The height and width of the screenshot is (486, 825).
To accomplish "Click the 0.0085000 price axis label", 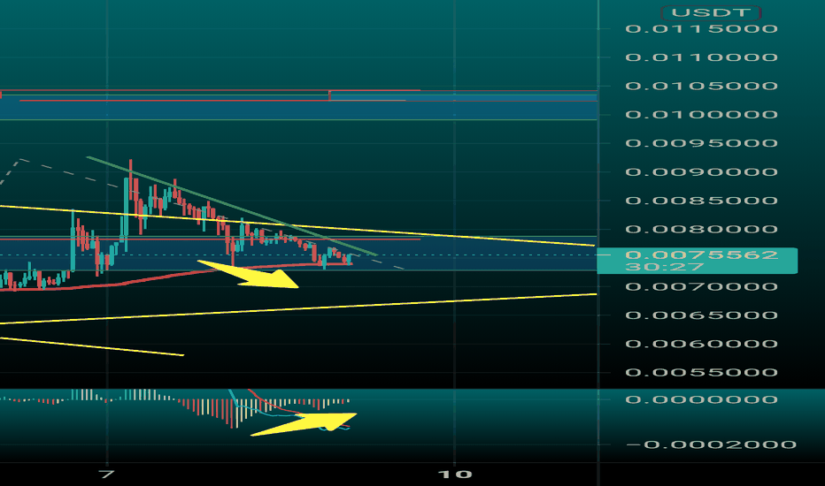I will (701, 201).
